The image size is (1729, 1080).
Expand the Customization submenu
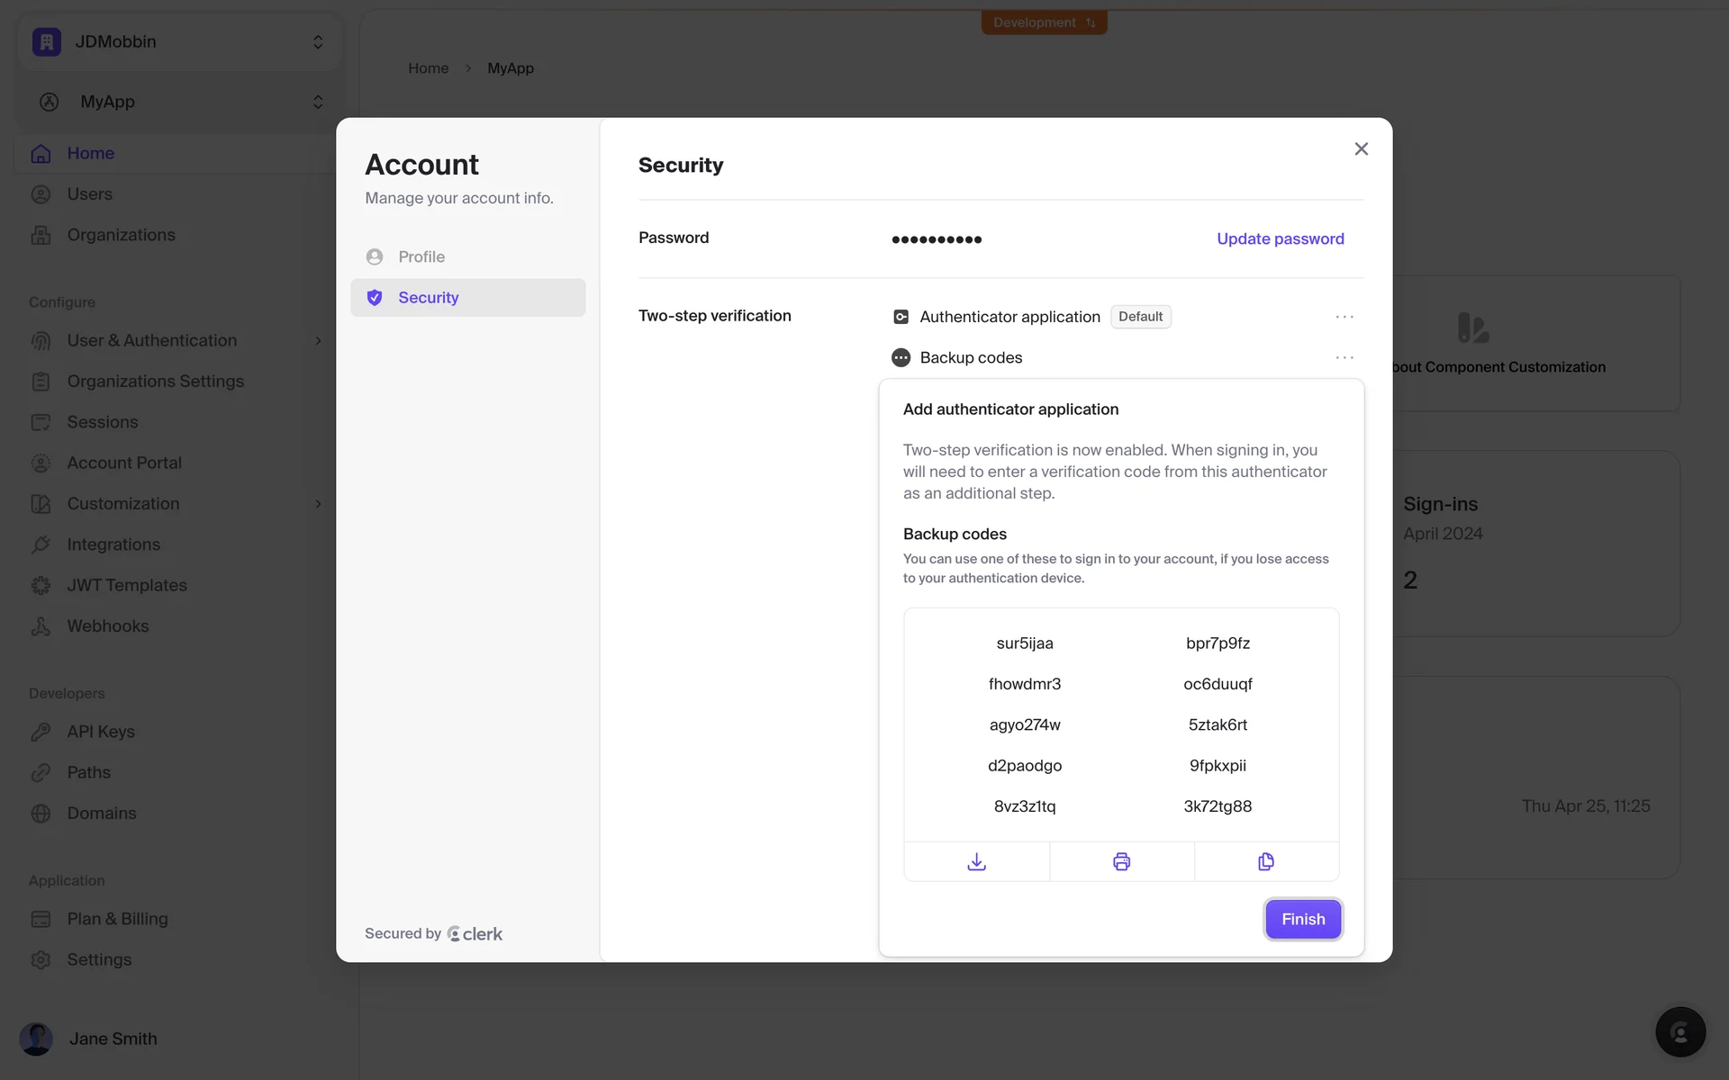[318, 504]
